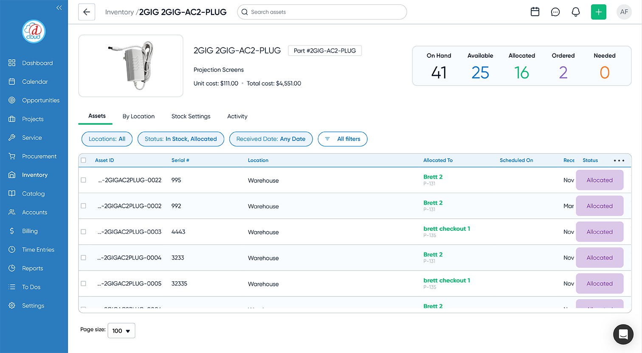Open notifications bell
The image size is (642, 353).
[576, 12]
